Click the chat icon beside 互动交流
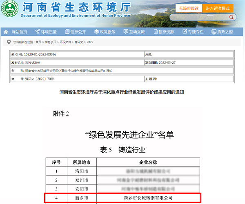Screen dimensions: 245x204 tap(126, 32)
